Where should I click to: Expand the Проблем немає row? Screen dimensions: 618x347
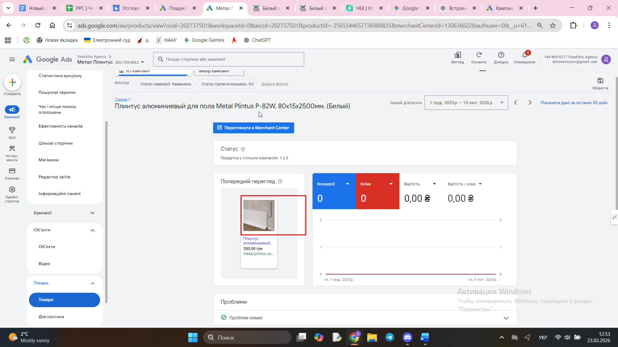(x=506, y=318)
